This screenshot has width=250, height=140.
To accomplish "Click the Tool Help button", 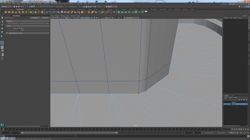I will 45,18.
